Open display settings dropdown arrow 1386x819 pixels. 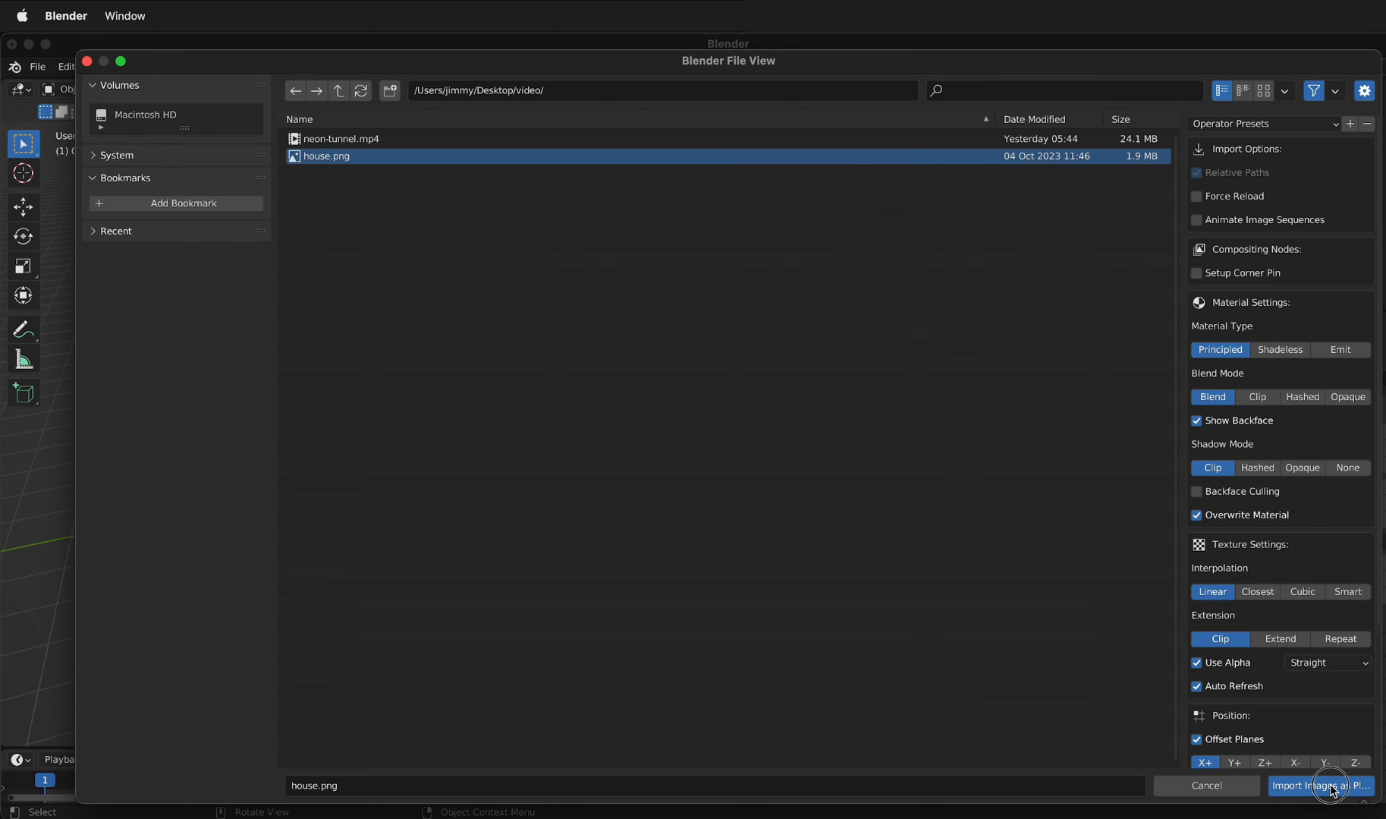pos(1285,91)
